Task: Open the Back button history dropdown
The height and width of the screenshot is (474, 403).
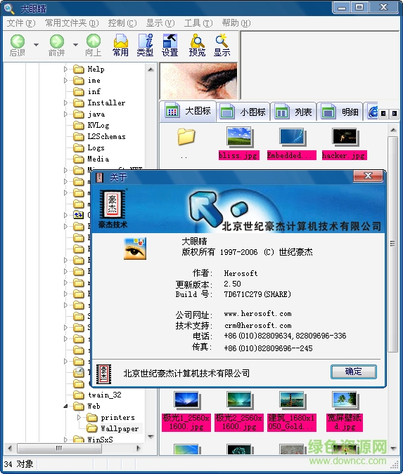Action: pos(36,45)
